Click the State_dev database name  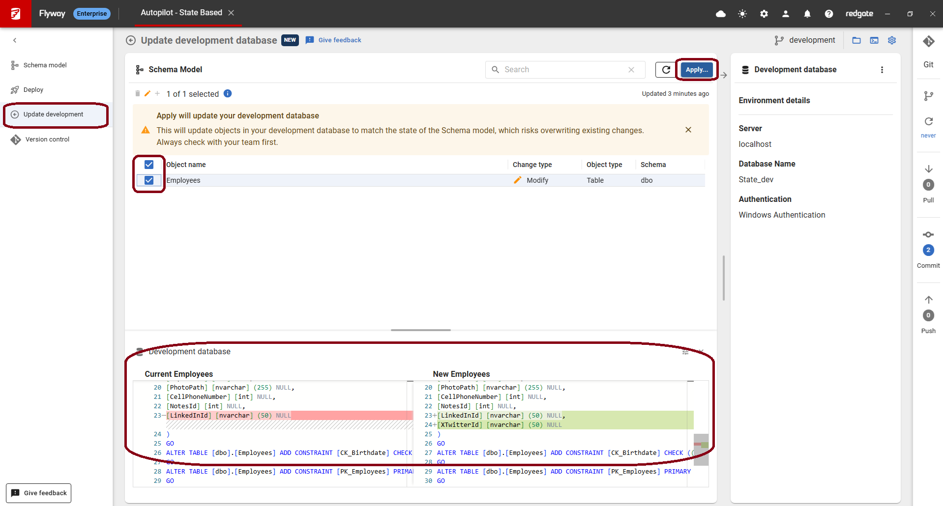coord(756,180)
